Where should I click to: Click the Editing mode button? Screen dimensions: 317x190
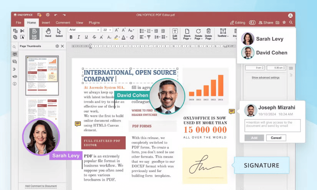[238, 22]
